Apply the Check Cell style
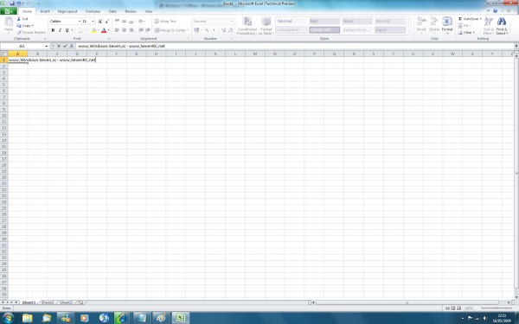 pyautogui.click(x=324, y=29)
